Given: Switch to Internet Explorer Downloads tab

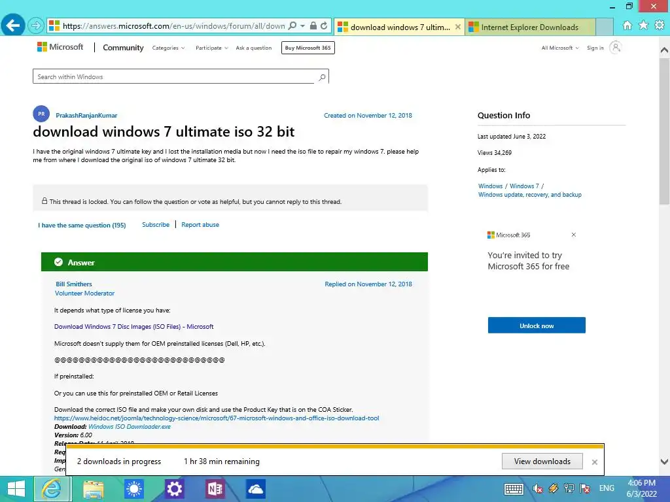Looking at the screenshot, I should pyautogui.click(x=530, y=27).
